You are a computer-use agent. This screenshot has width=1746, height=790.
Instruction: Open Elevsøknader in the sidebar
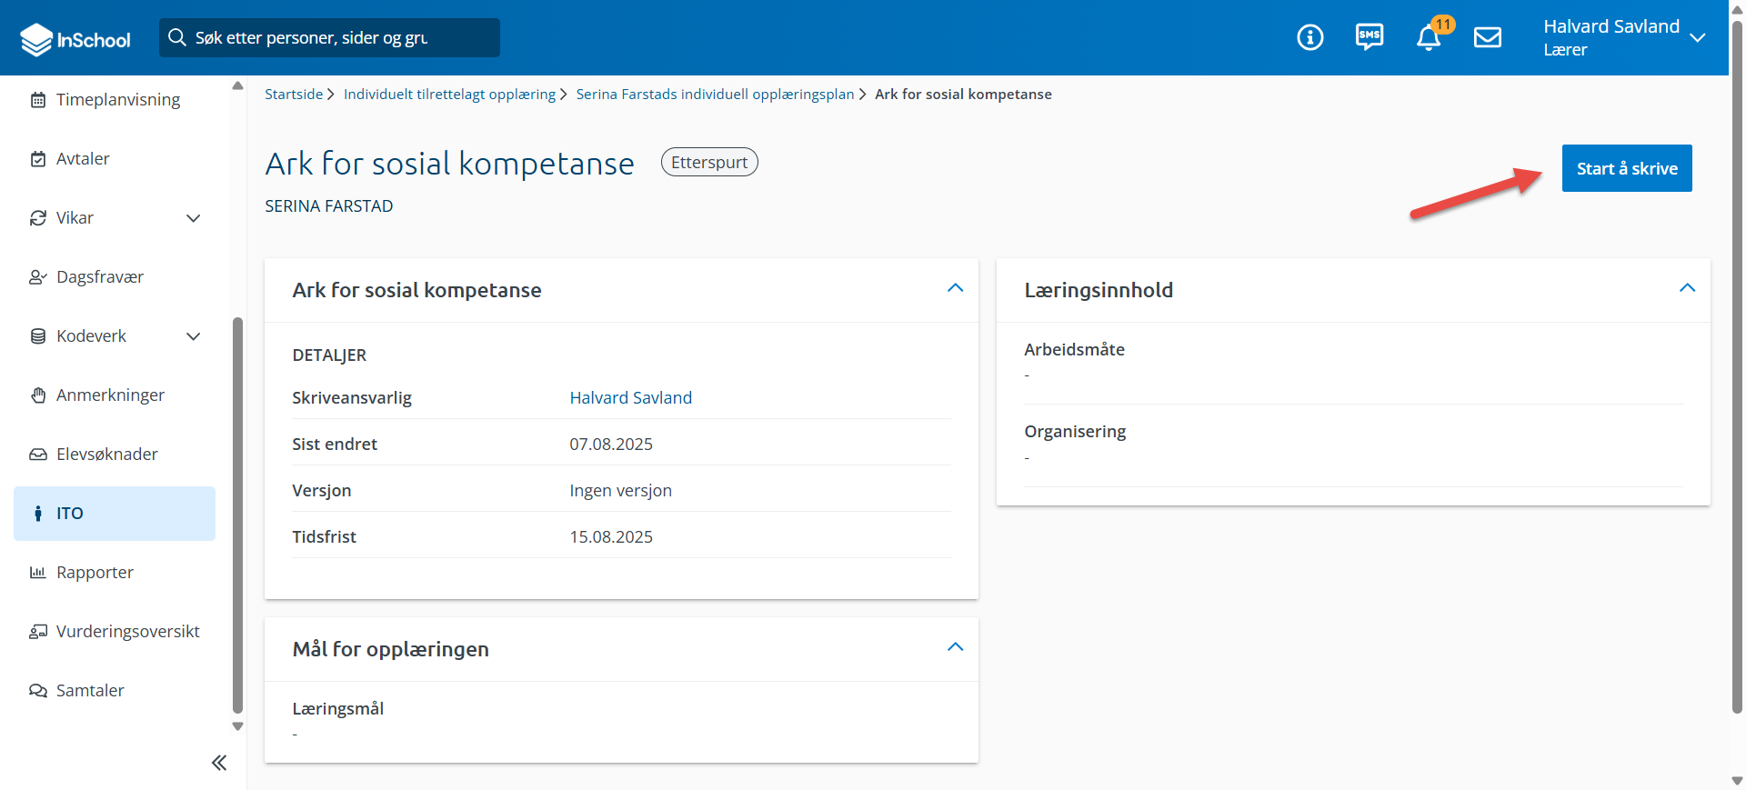[x=115, y=455]
